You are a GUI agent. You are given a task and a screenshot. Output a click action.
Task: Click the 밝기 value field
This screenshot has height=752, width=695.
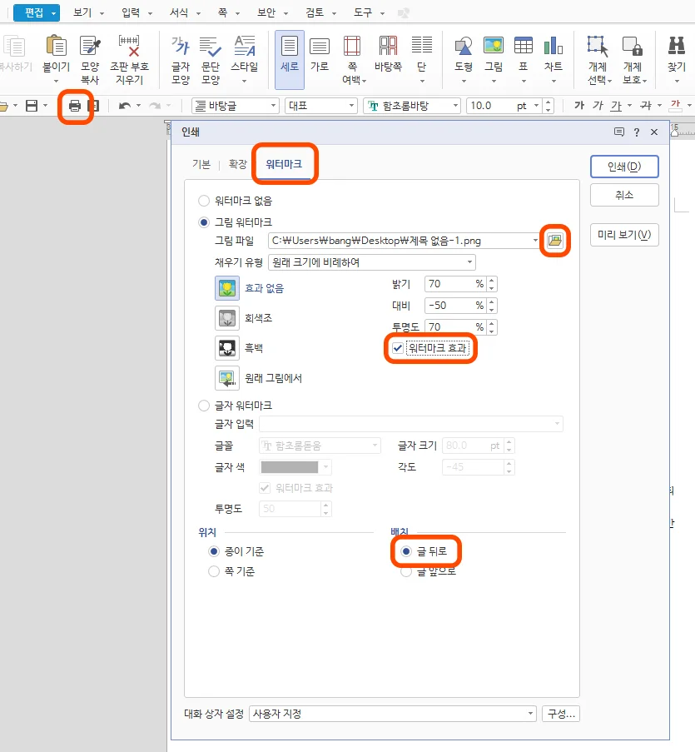[x=455, y=283]
